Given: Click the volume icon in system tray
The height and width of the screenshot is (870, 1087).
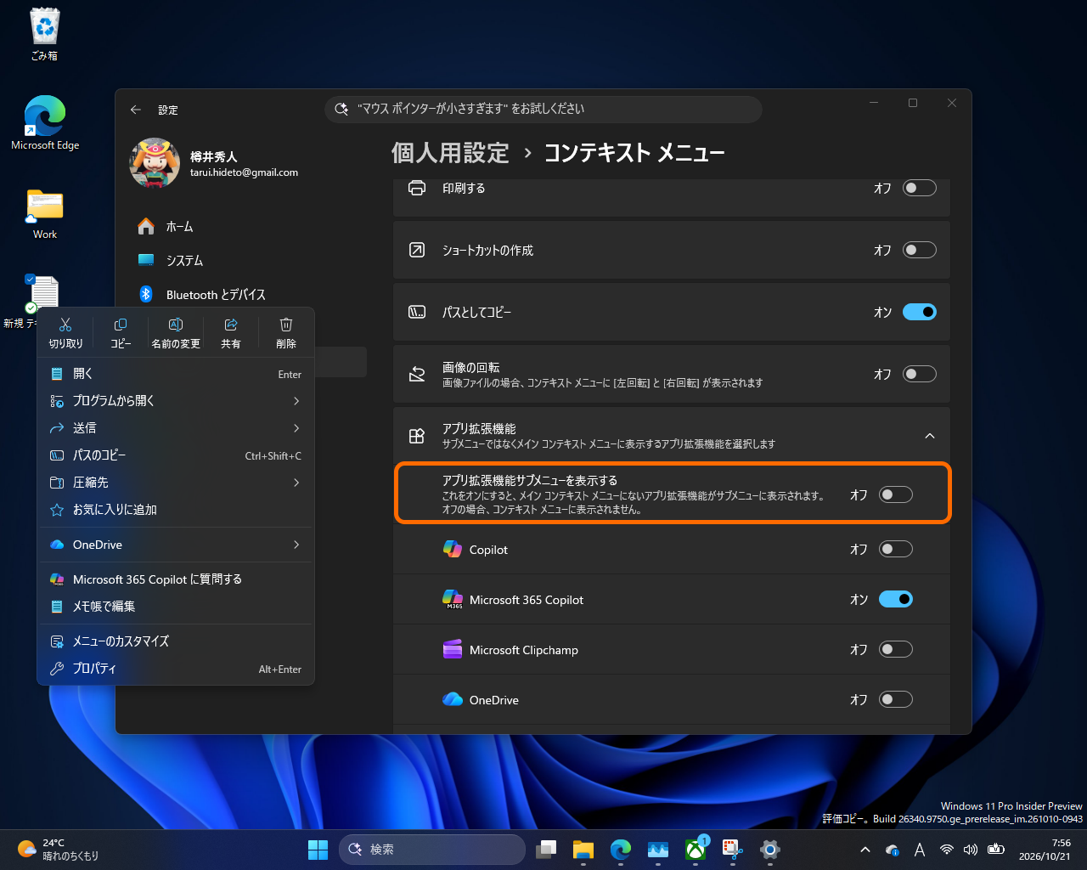Looking at the screenshot, I should click(x=971, y=850).
